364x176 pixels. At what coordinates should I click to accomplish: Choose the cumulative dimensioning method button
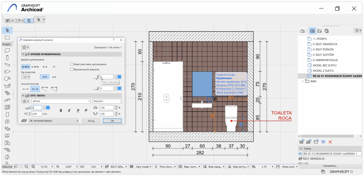point(35,67)
